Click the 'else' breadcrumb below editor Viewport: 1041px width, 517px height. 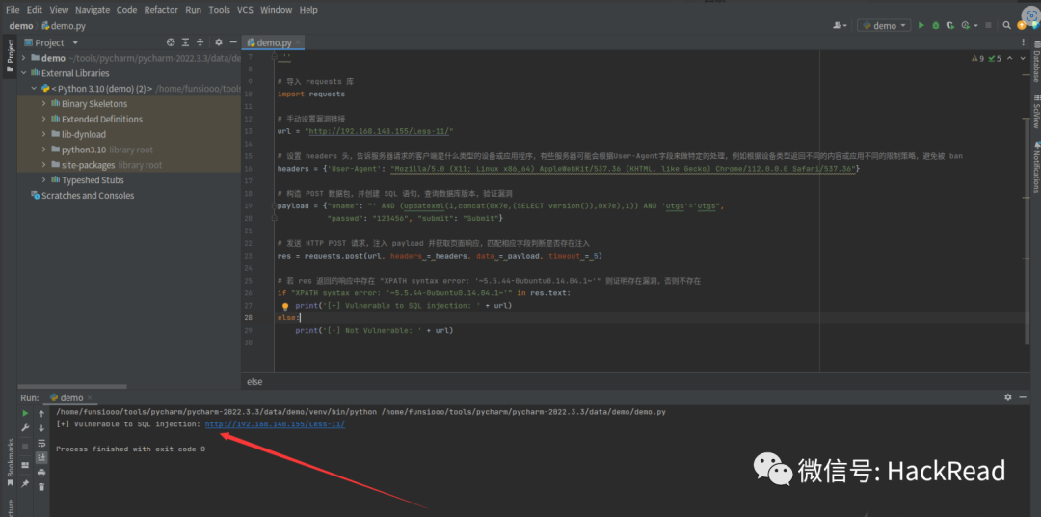tap(254, 381)
